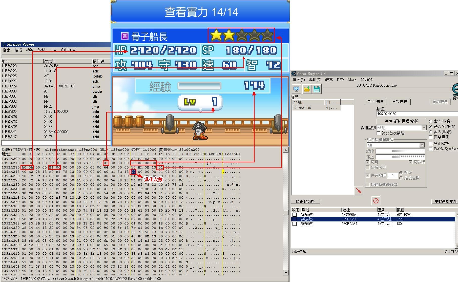Open the 數值型別 群組 dropdown
Image resolution: width=458 pixels, height=282 pixels.
click(x=402, y=128)
